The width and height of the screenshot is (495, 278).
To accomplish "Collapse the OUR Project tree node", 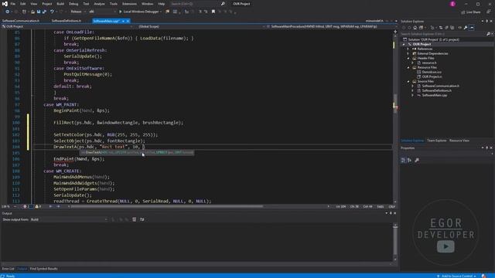I will click(x=404, y=45).
